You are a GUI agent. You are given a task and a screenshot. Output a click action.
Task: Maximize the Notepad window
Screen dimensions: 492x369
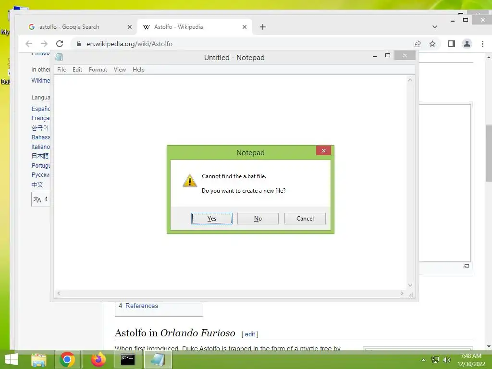click(x=388, y=56)
